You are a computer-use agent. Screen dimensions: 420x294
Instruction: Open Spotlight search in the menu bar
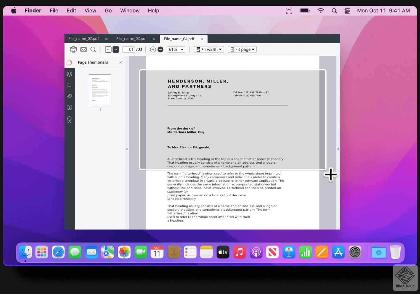point(334,11)
